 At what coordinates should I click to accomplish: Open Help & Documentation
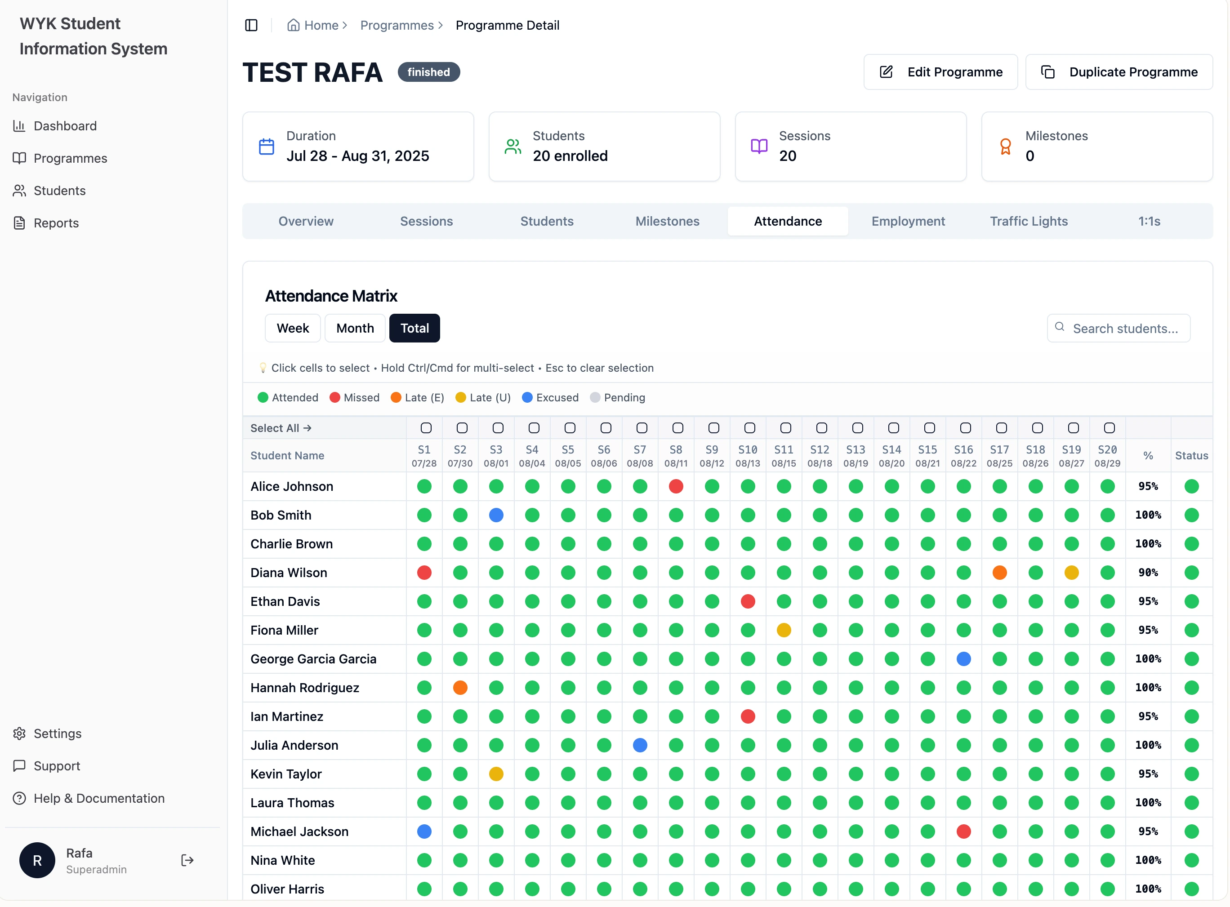[99, 798]
